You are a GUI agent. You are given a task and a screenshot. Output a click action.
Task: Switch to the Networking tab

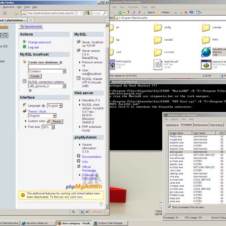(x=216, y=125)
